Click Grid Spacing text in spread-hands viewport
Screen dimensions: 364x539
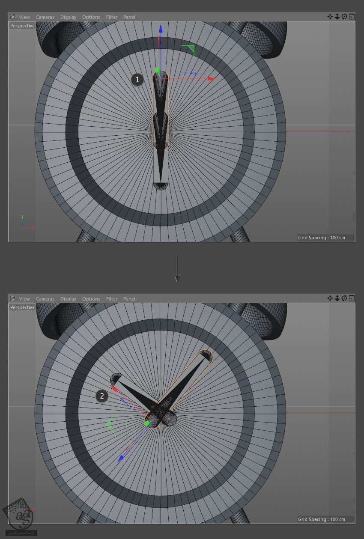[x=322, y=519]
